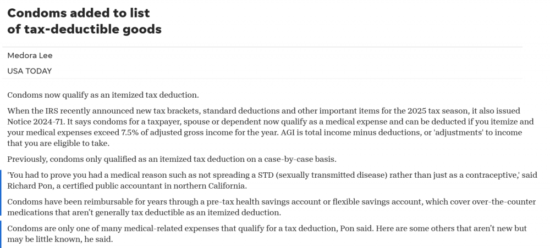This screenshot has width=550, height=248.
Task: Open author Medora Lee's byline
Action: click(x=30, y=55)
